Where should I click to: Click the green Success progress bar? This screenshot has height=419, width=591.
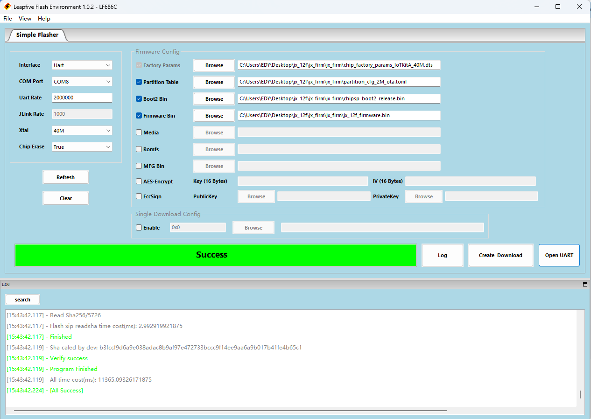coord(215,255)
